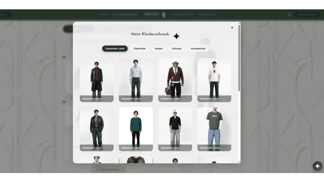Click the dialog vertical scrollbar thumb
This screenshot has height=182, width=324.
click(239, 58)
